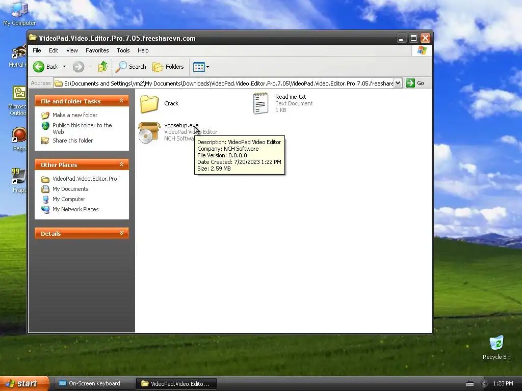Image resolution: width=522 pixels, height=391 pixels.
Task: Click Share this folder link
Action: pyautogui.click(x=72, y=141)
